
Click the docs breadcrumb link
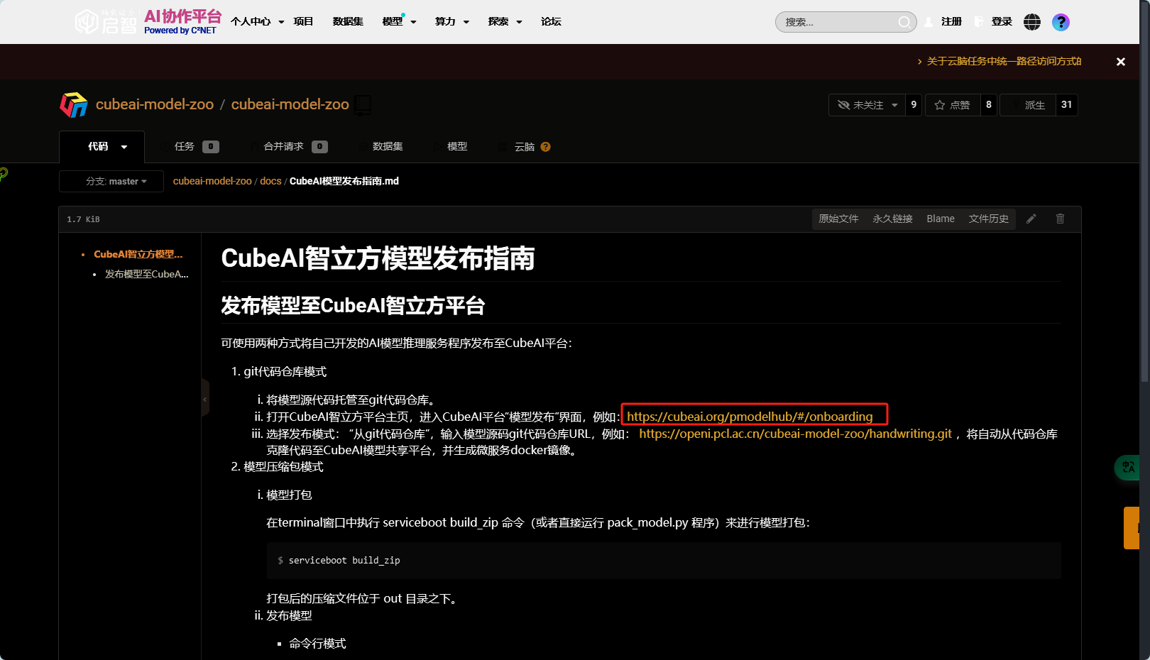[x=270, y=182]
